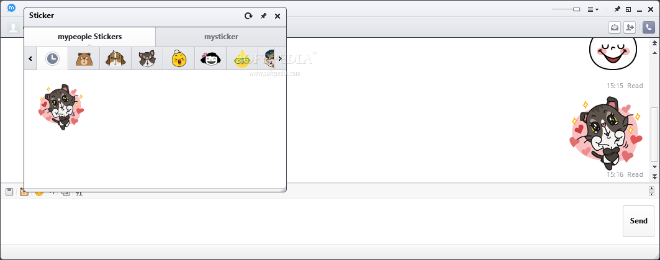
Task: Refresh the Sticker panel
Action: pos(248,16)
